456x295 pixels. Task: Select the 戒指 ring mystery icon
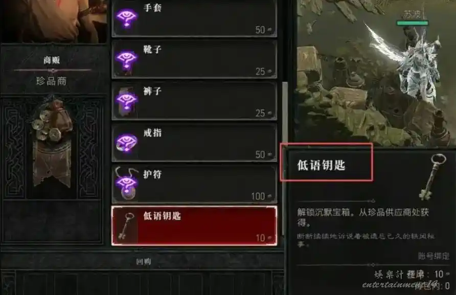(x=126, y=143)
